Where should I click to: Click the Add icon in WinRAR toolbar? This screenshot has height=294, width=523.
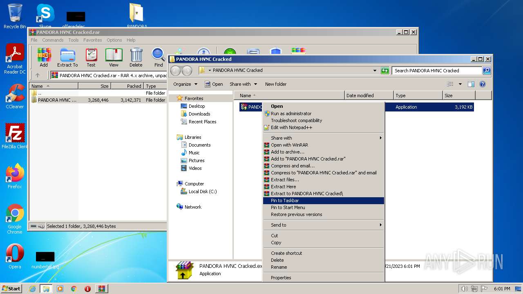pos(44,58)
